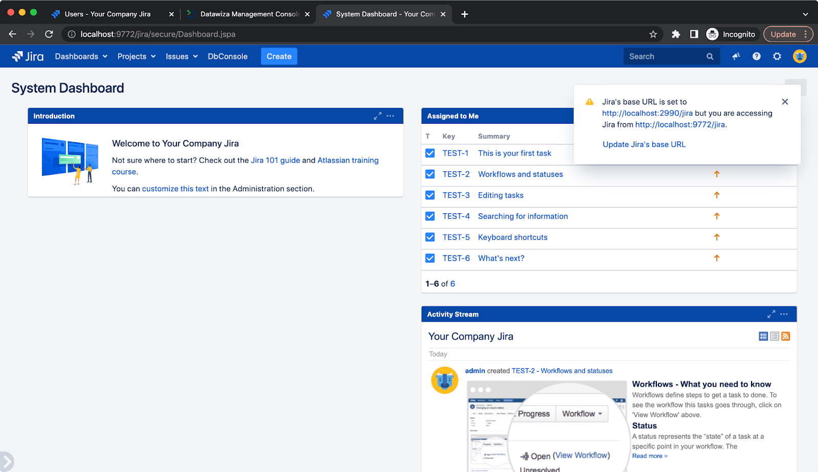Open the Atlassian training course link
Image resolution: width=818 pixels, height=472 pixels.
[x=348, y=160]
